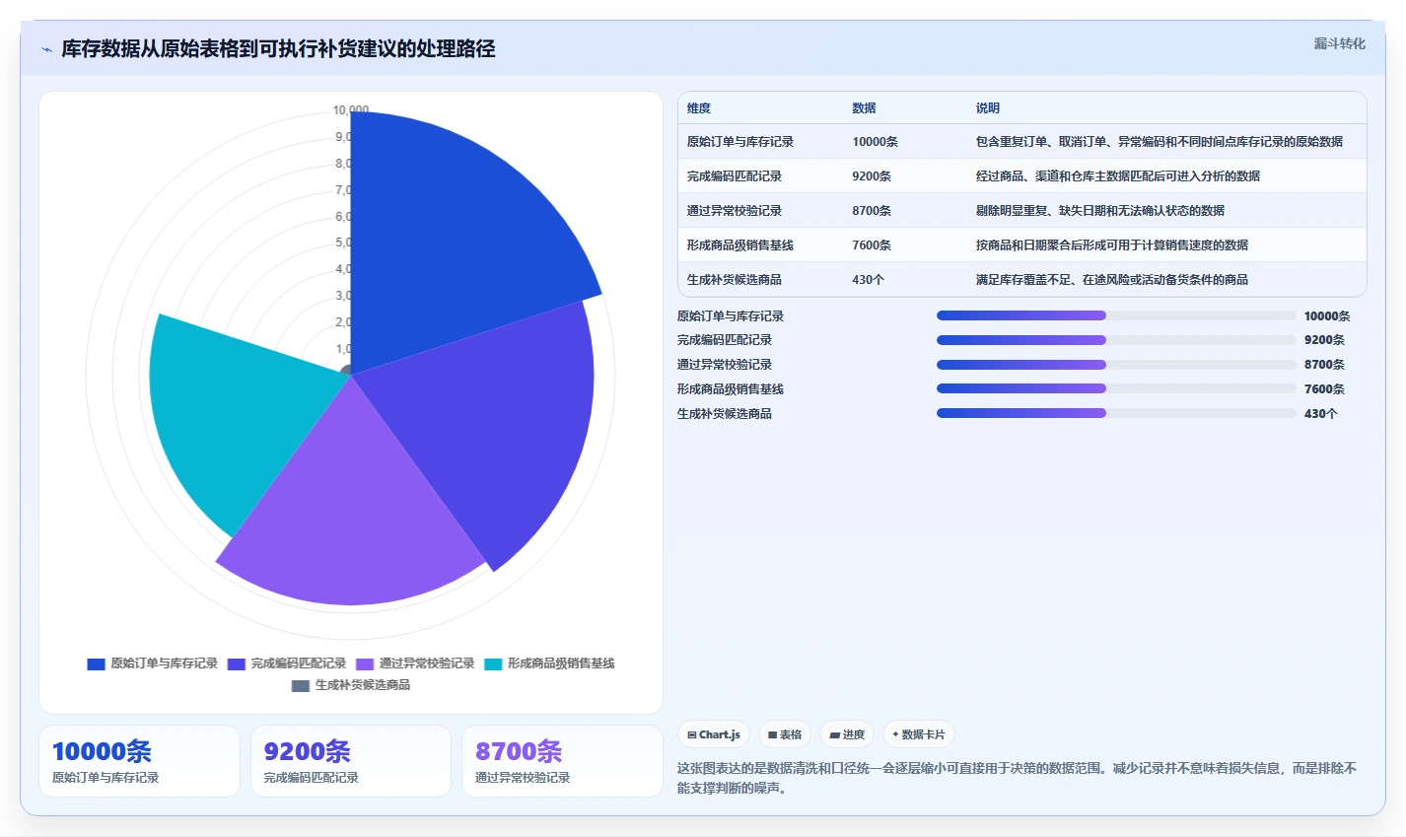Click description starting 满足库存覆盖不足
Viewport: 1406px width, 837px height.
pyautogui.click(x=1112, y=280)
